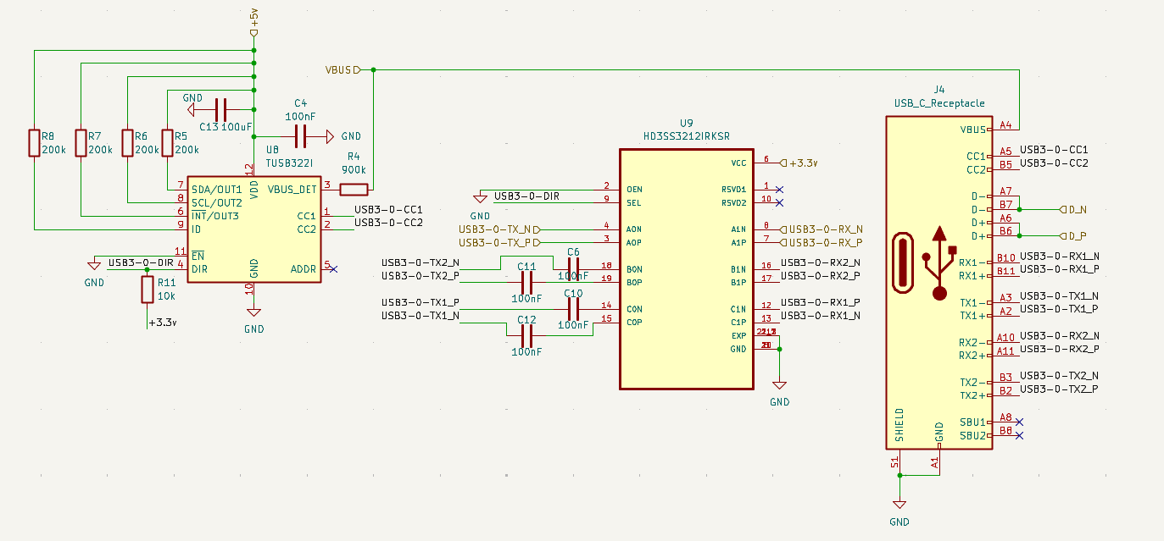Click the GND symbol below U9
This screenshot has height=541, width=1164.
pos(780,387)
